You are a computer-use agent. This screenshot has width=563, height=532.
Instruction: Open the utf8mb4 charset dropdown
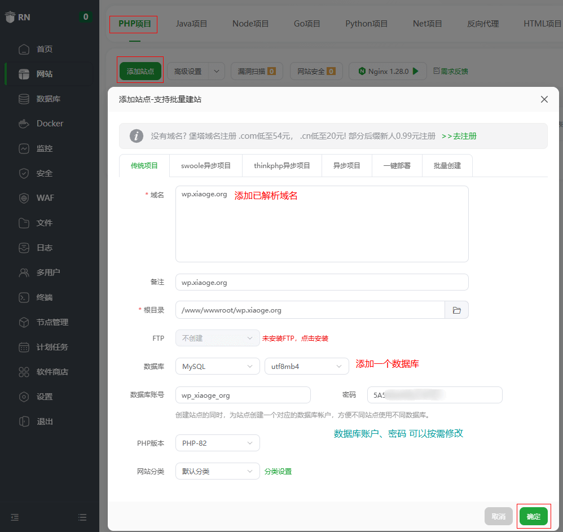pyautogui.click(x=306, y=366)
